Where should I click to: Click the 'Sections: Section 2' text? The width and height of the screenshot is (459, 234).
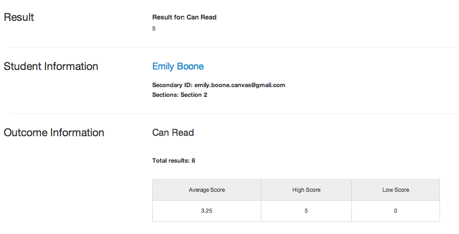click(180, 95)
